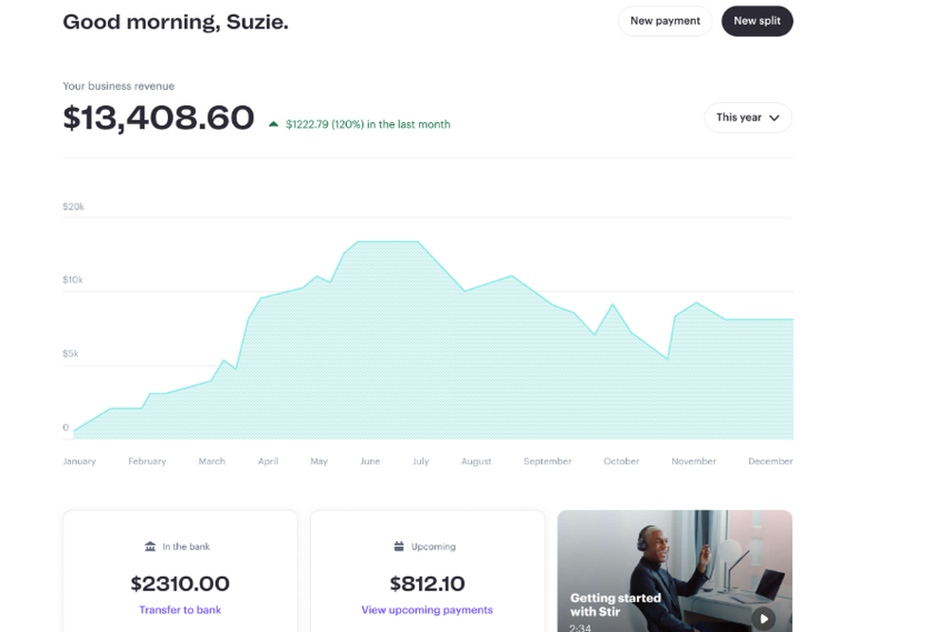Click the $20k gridline label
This screenshot has width=948, height=632.
click(x=73, y=206)
